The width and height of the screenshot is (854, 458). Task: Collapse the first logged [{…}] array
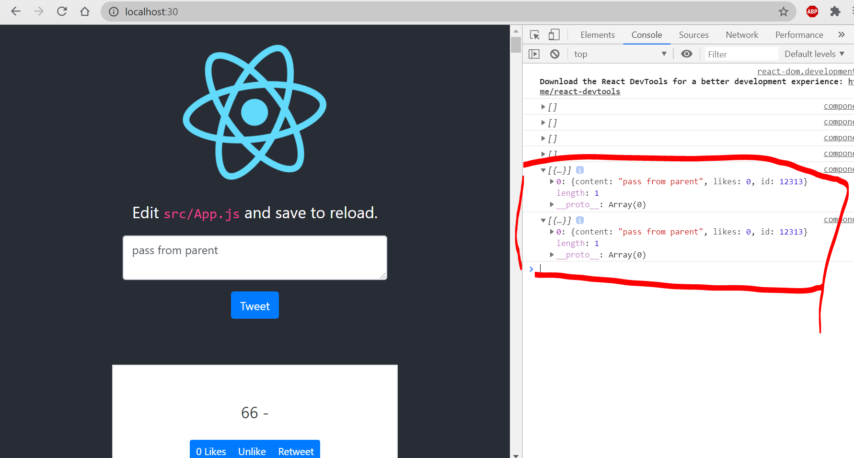point(543,170)
